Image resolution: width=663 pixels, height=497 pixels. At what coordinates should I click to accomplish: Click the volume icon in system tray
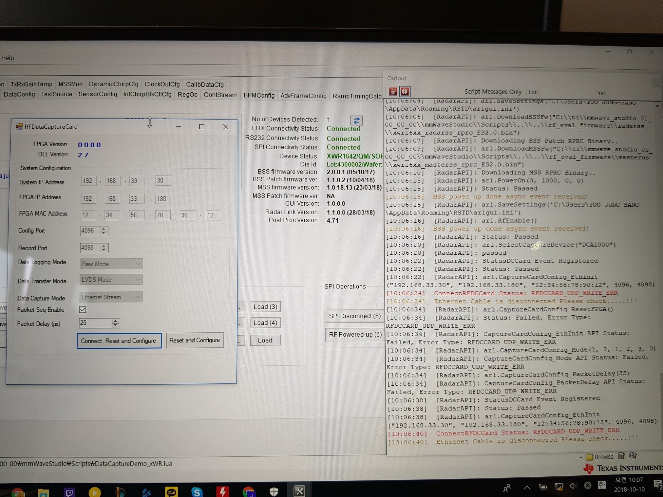coord(573,486)
